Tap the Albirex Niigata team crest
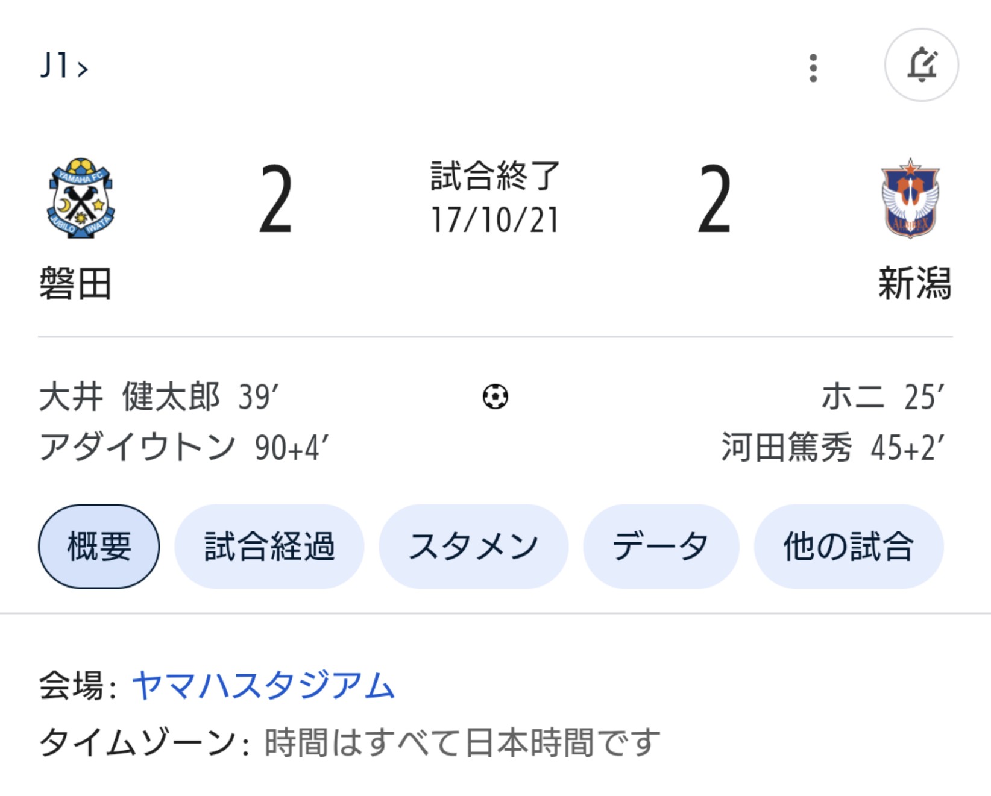Screen dimensions: 991x796 click(x=910, y=198)
